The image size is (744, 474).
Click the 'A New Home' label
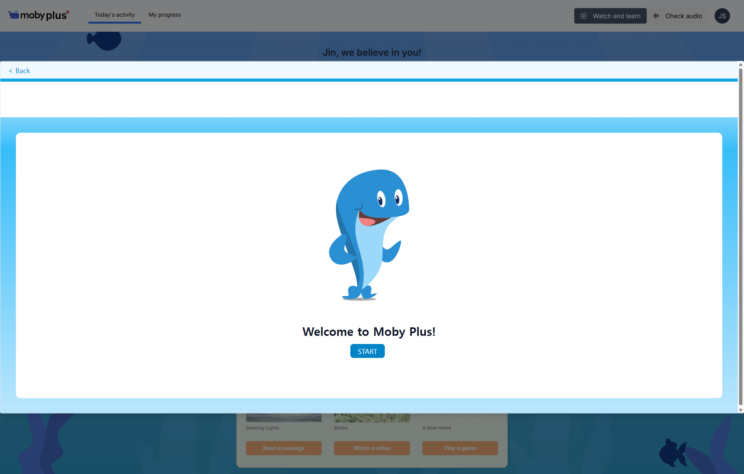click(437, 428)
